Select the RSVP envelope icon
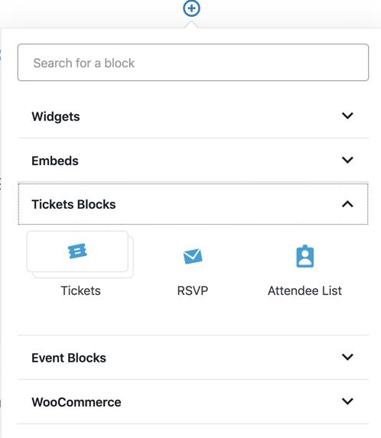The image size is (381, 438). pyautogui.click(x=193, y=256)
